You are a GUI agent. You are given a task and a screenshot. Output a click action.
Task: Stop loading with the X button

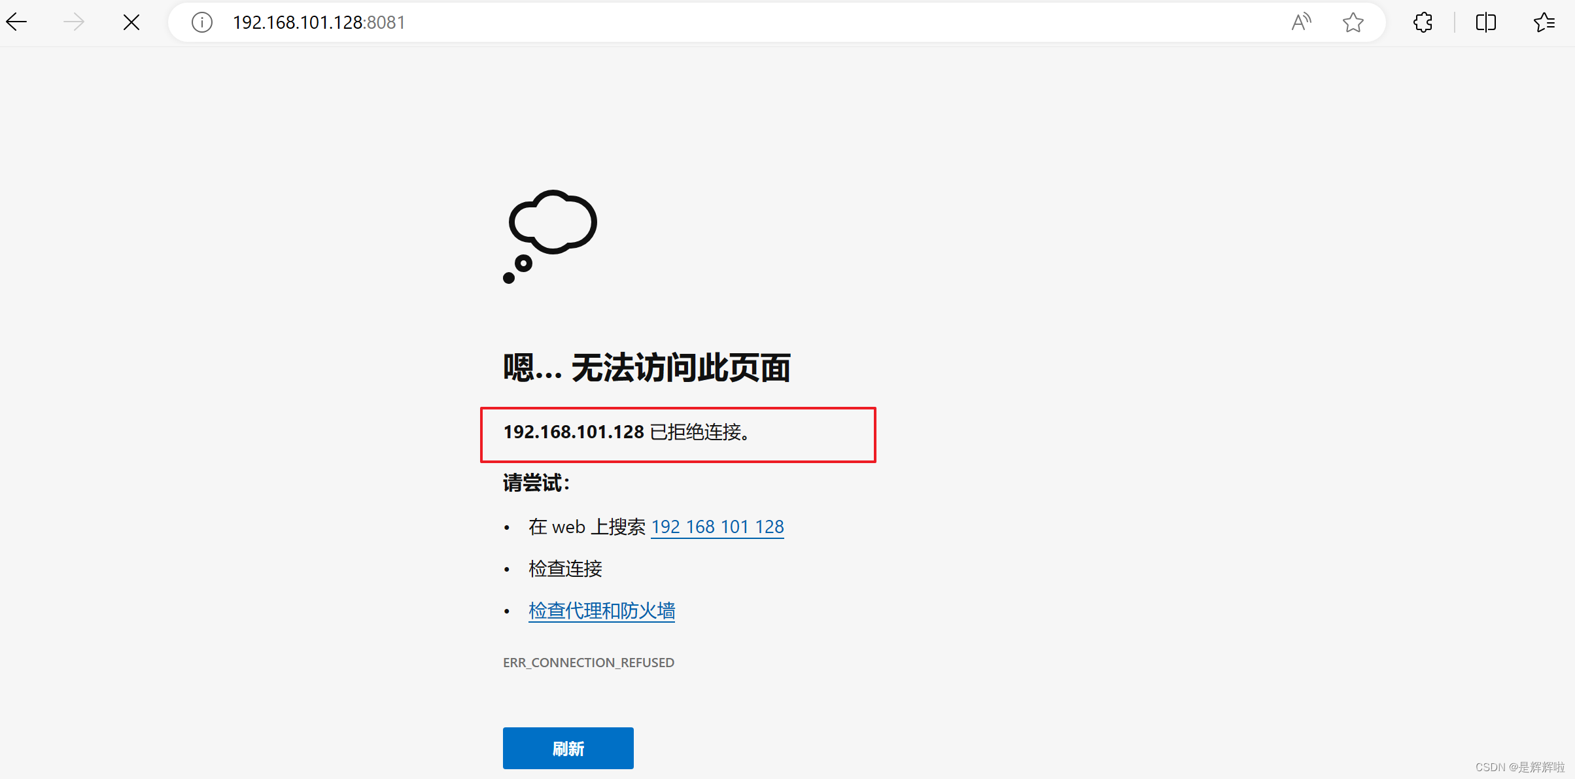click(x=131, y=22)
